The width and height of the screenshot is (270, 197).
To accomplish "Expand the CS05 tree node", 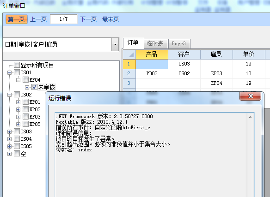I will 9,146.
